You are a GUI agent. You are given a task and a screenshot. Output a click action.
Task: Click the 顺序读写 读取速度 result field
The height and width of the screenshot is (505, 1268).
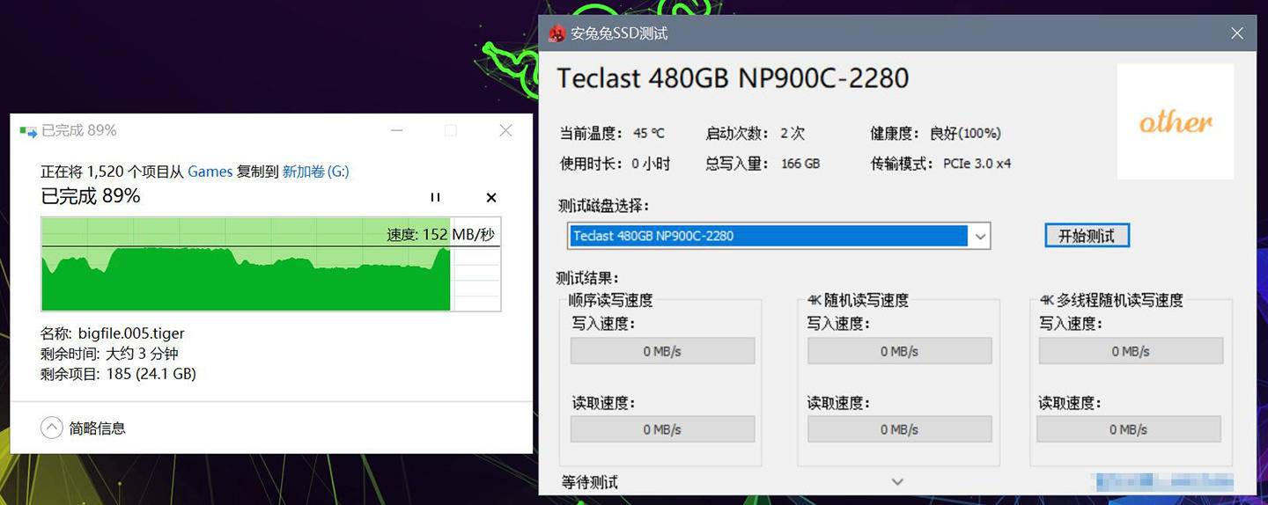[x=662, y=429]
